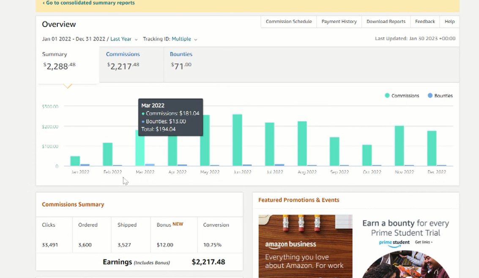Open the Commission Schedule tab

click(289, 22)
